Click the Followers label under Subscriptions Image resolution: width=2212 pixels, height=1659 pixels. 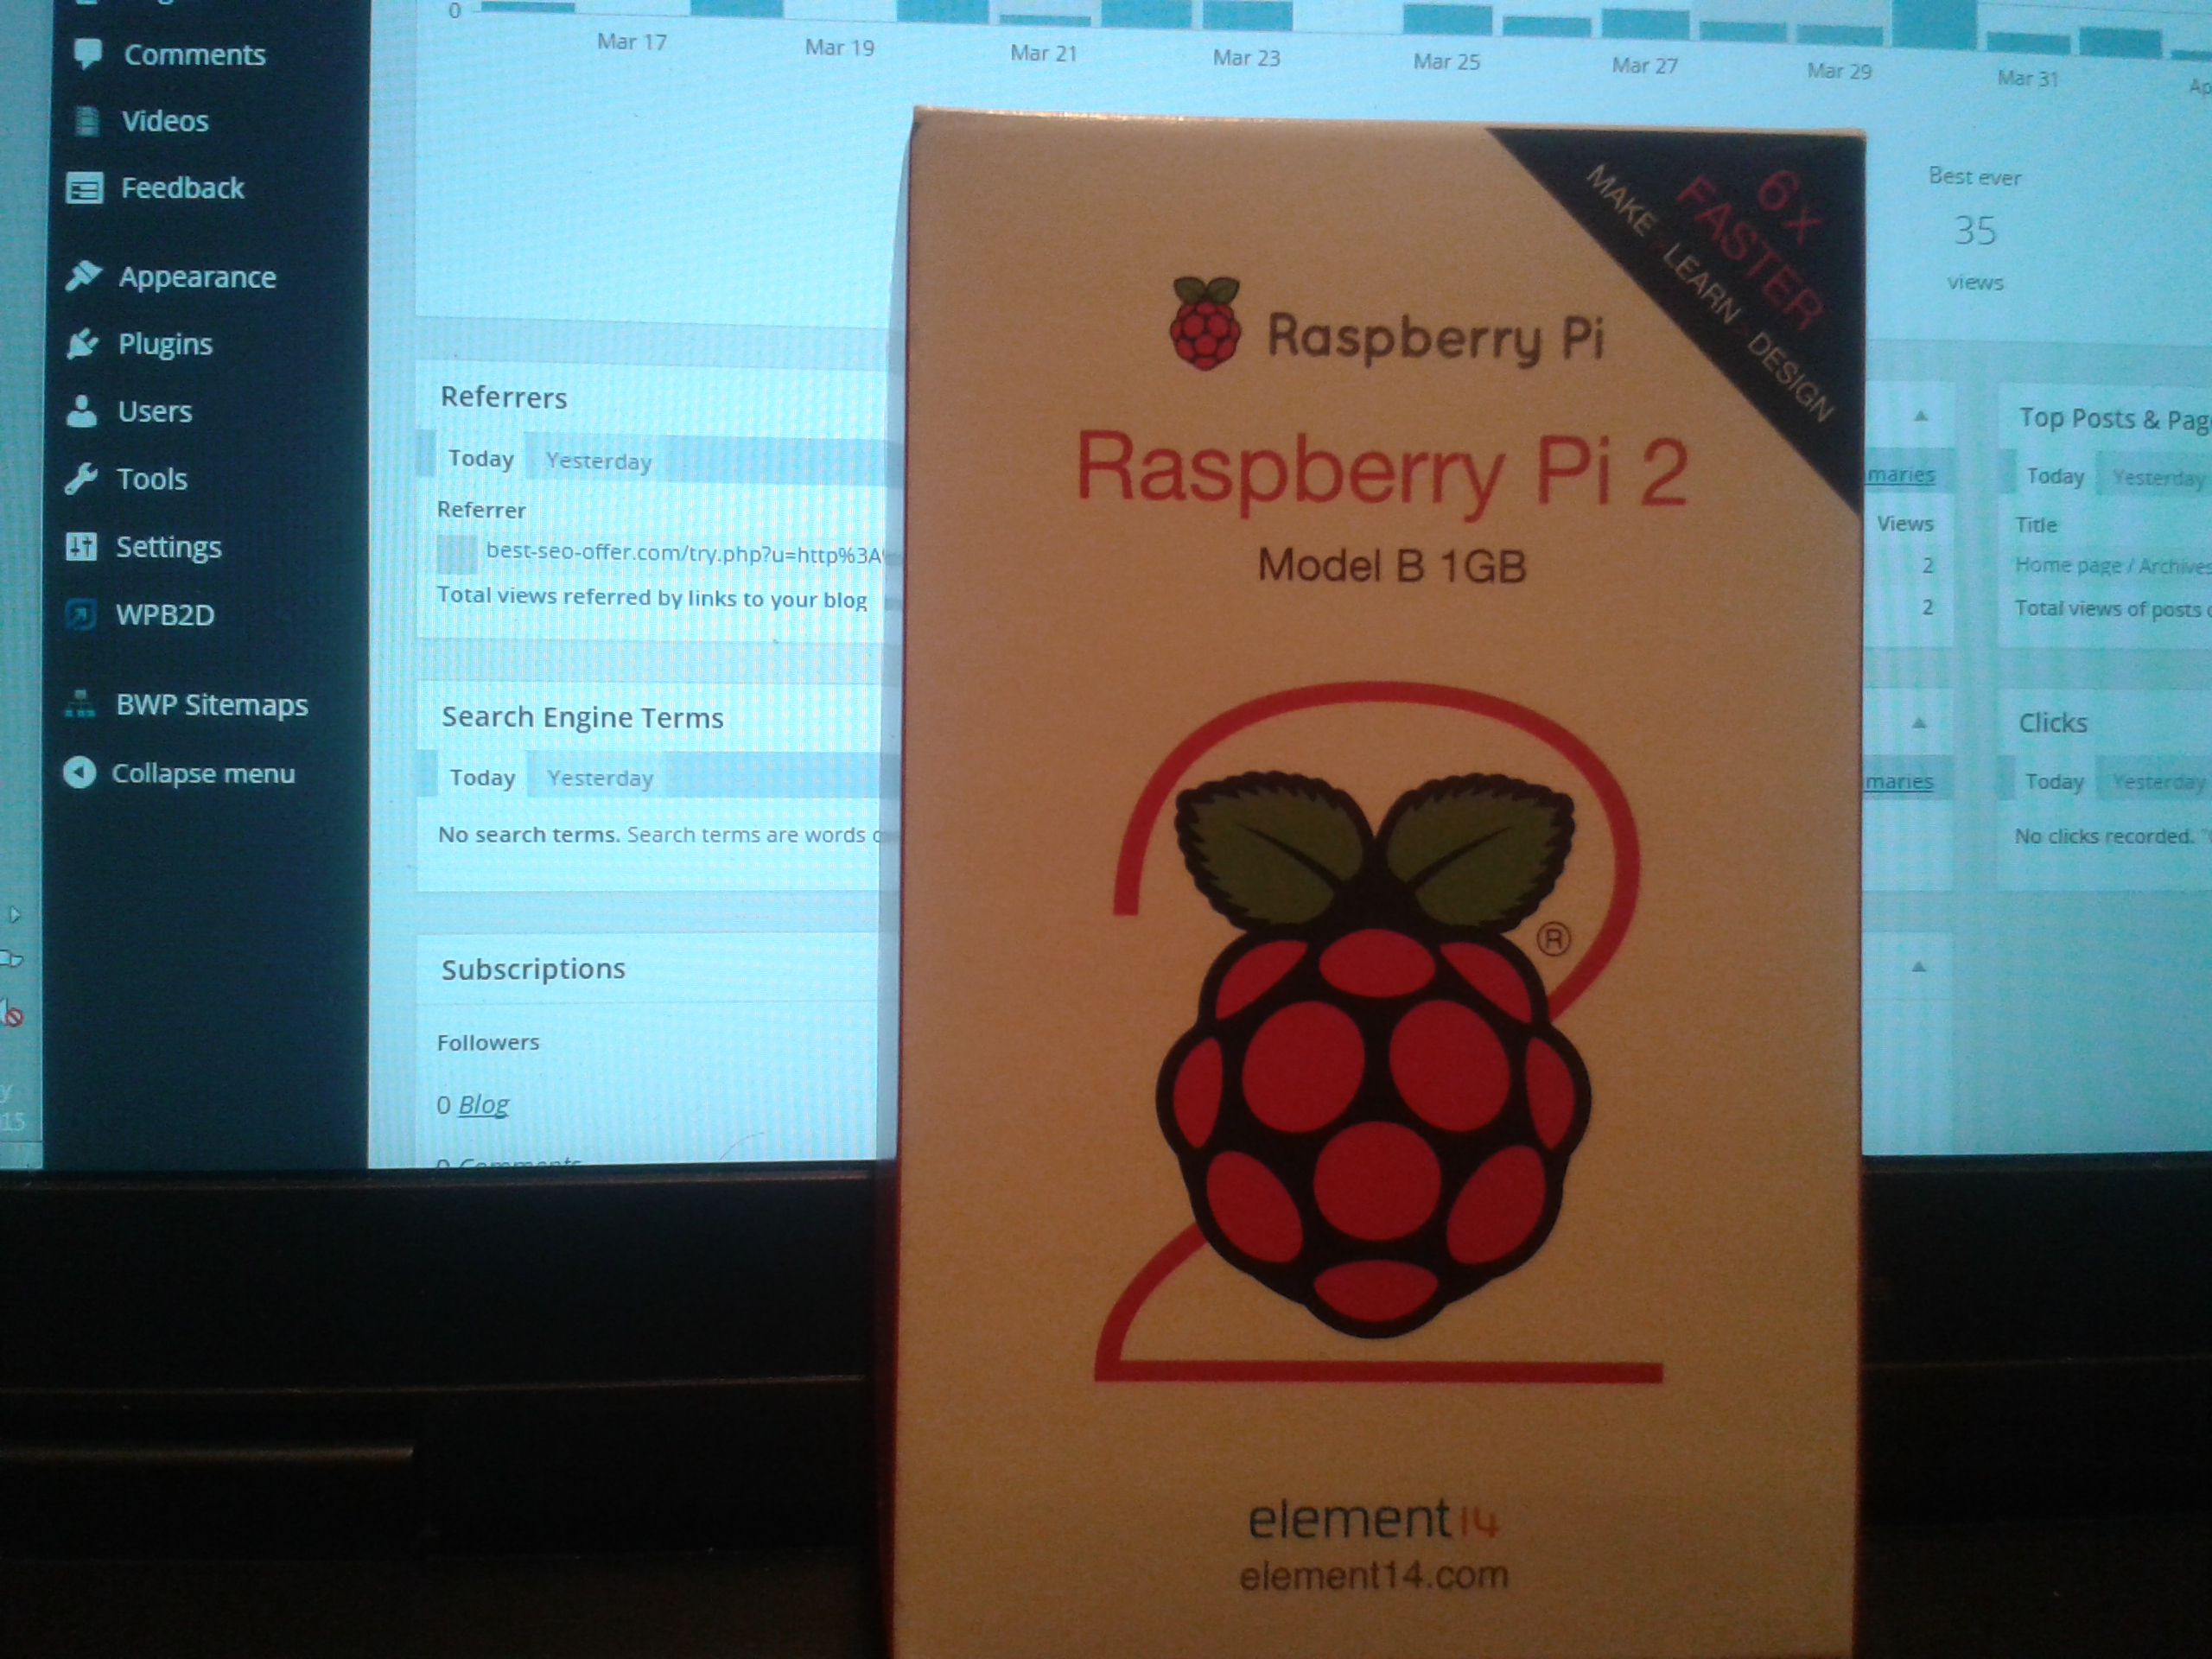488,1042
